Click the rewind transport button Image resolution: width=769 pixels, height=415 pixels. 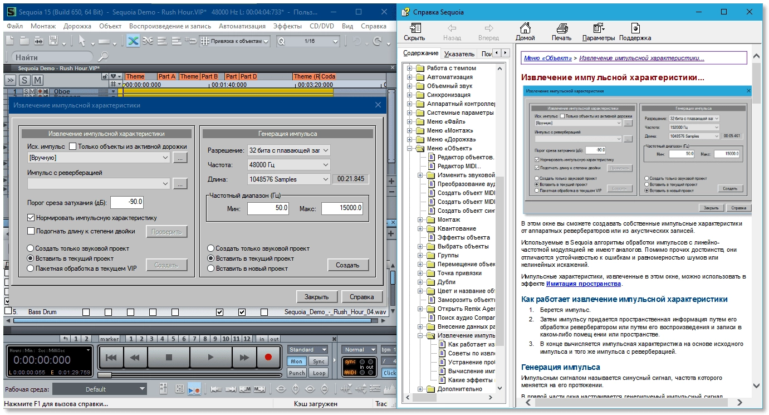click(x=135, y=358)
